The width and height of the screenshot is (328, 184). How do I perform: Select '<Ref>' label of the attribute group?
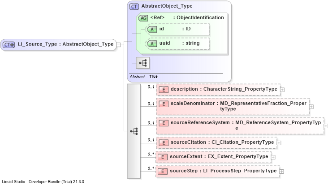point(157,17)
